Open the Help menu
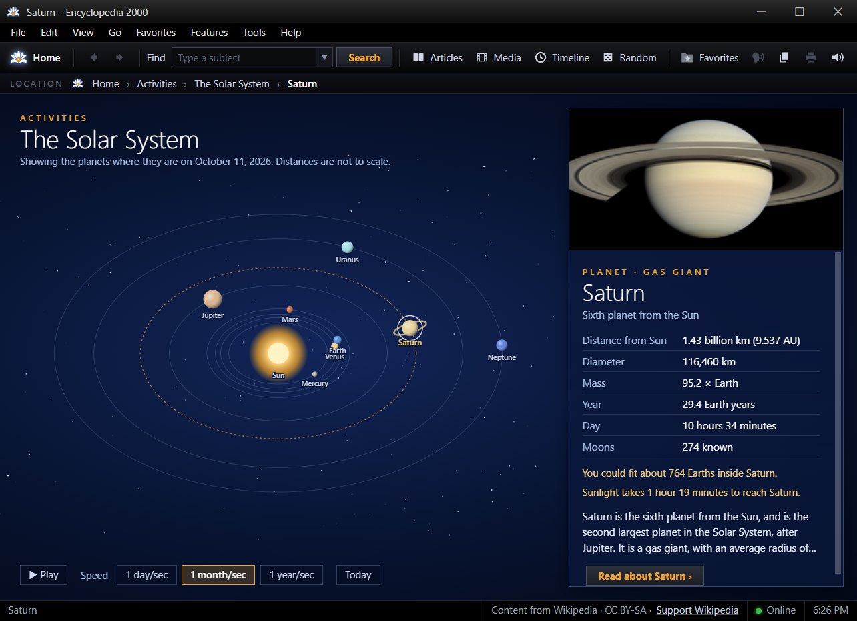857x621 pixels. point(291,32)
